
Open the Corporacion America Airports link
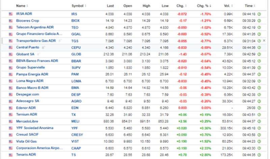point(39,148)
